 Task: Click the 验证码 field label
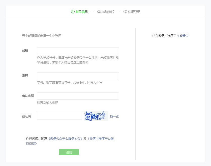tap(26, 116)
